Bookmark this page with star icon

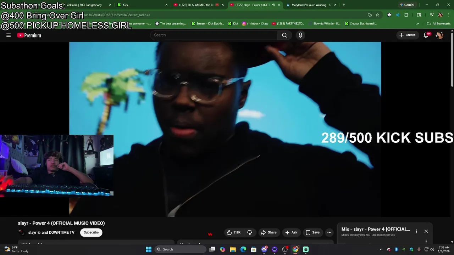(x=377, y=15)
